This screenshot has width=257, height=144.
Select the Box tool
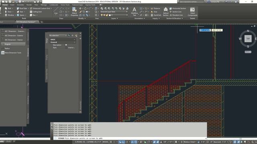(x=33, y=15)
